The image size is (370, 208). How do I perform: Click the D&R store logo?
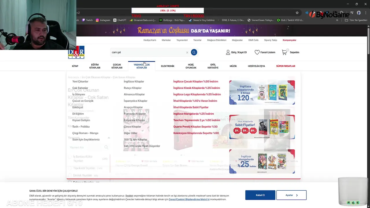click(x=76, y=52)
